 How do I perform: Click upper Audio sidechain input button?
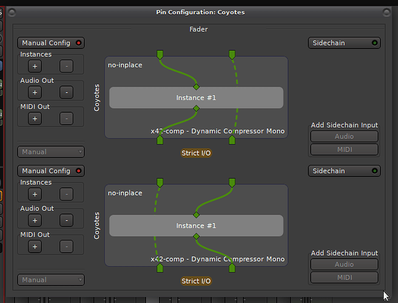click(344, 137)
